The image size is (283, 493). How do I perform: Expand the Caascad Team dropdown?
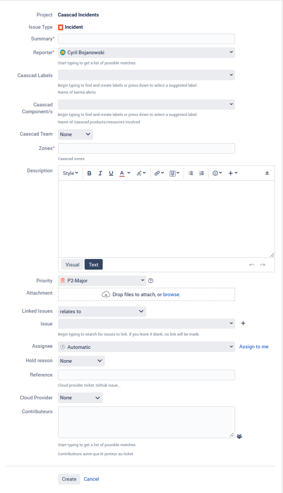click(x=76, y=134)
